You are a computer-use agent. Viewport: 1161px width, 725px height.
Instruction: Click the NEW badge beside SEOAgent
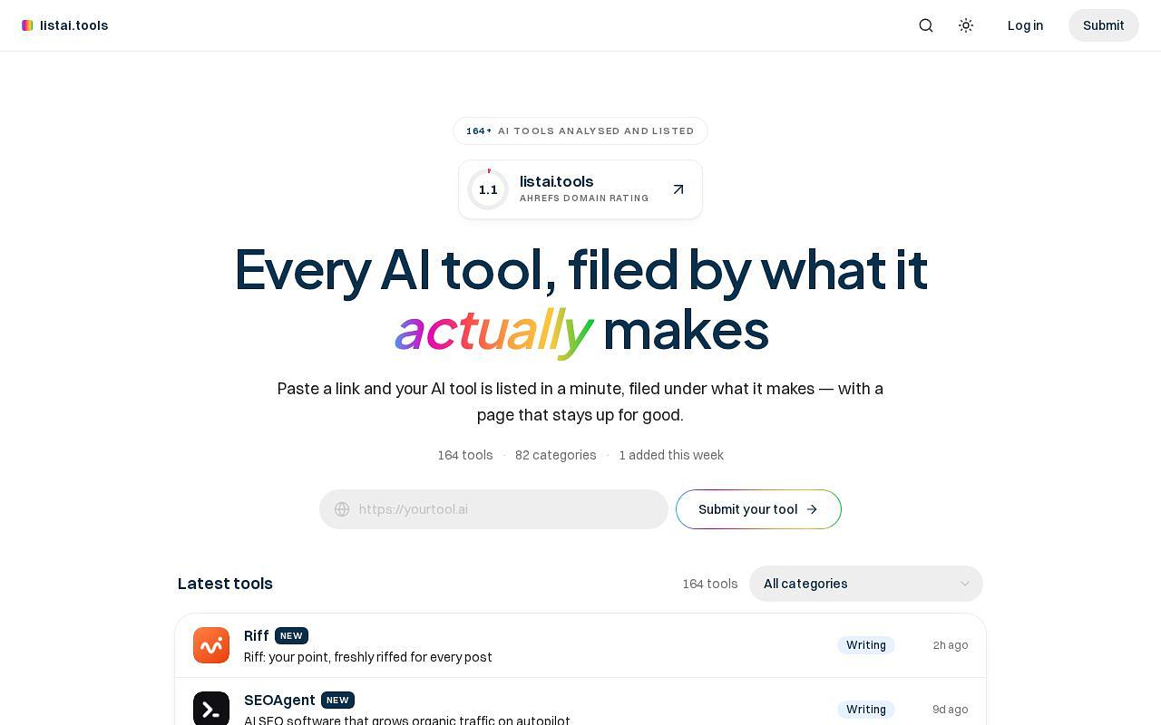coord(337,700)
